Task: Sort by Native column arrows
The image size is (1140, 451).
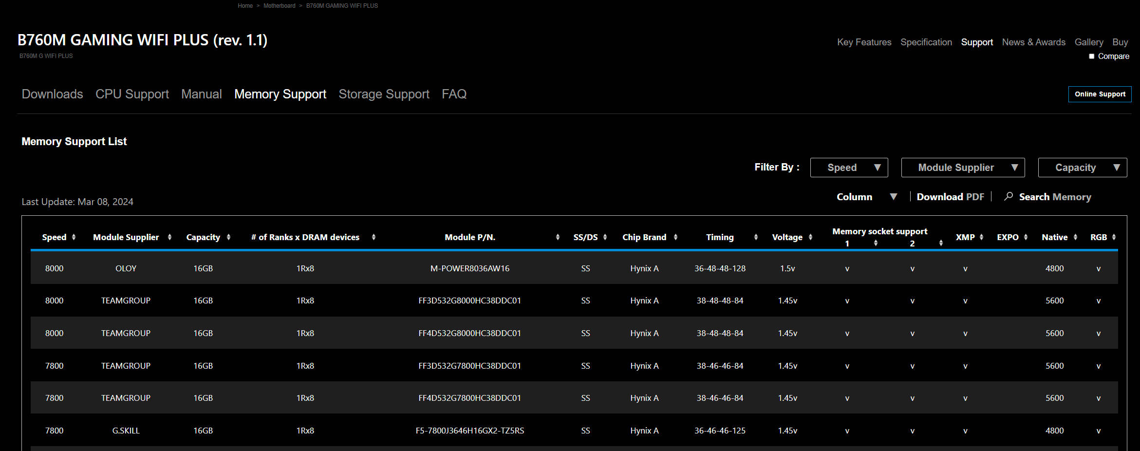Action: click(x=1075, y=237)
